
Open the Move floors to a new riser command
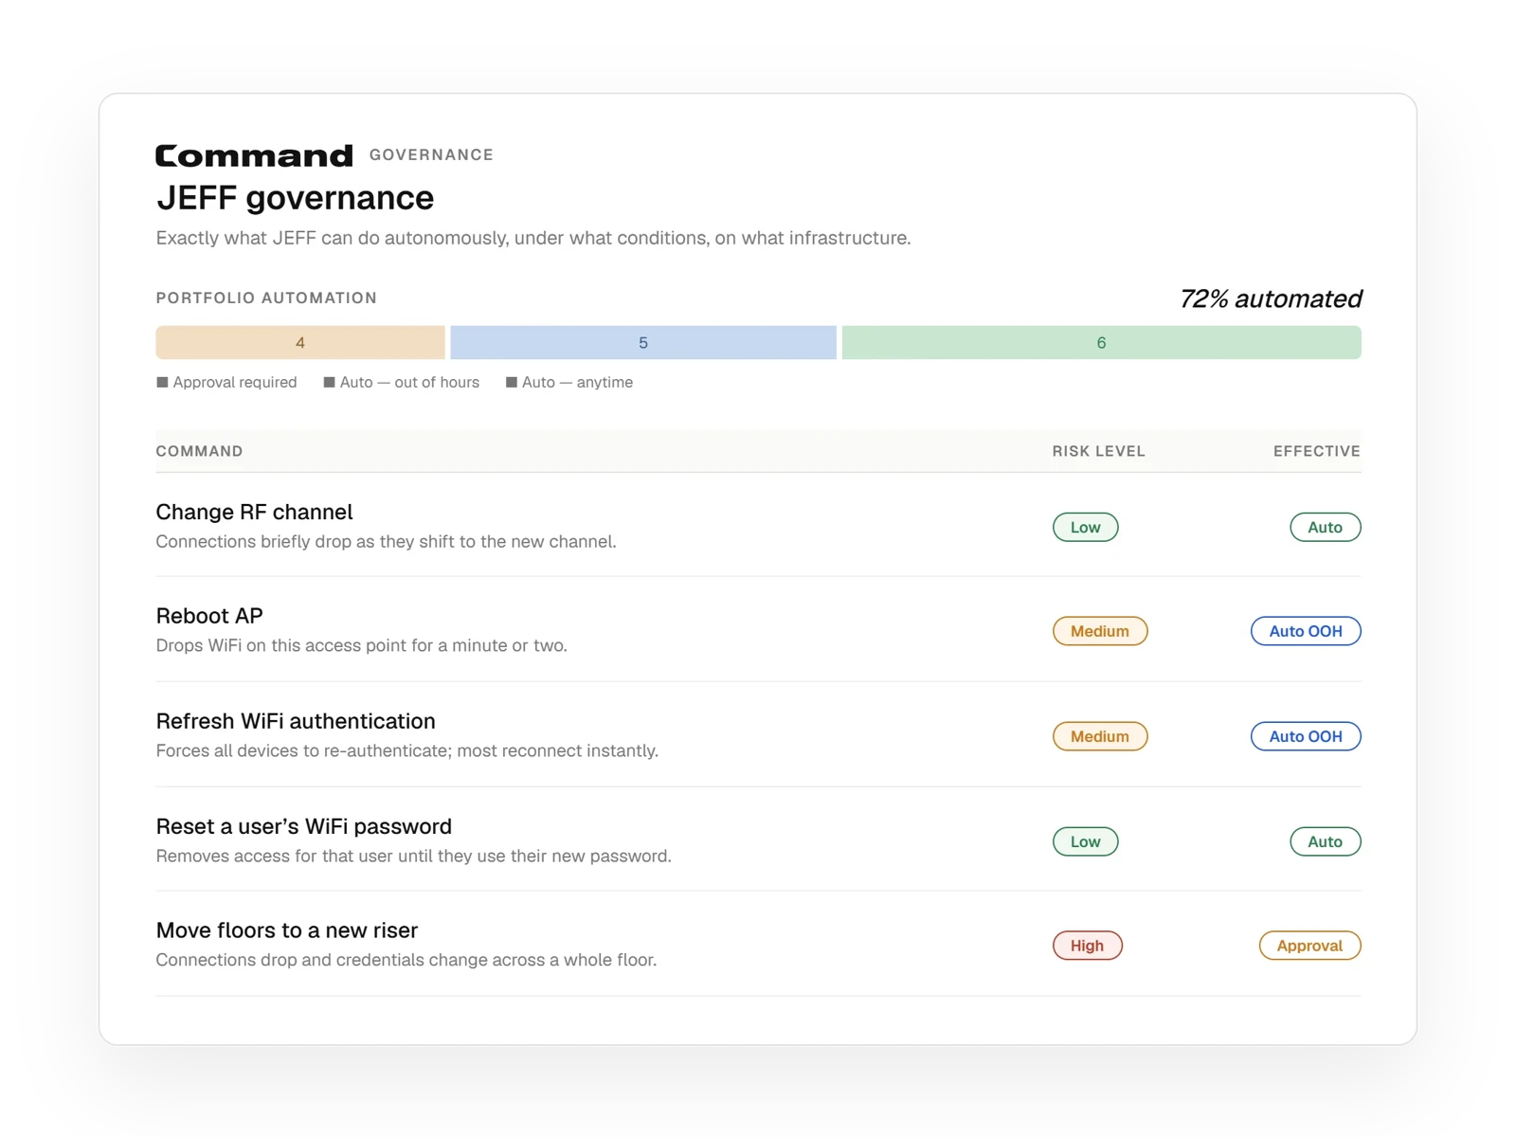click(x=287, y=930)
